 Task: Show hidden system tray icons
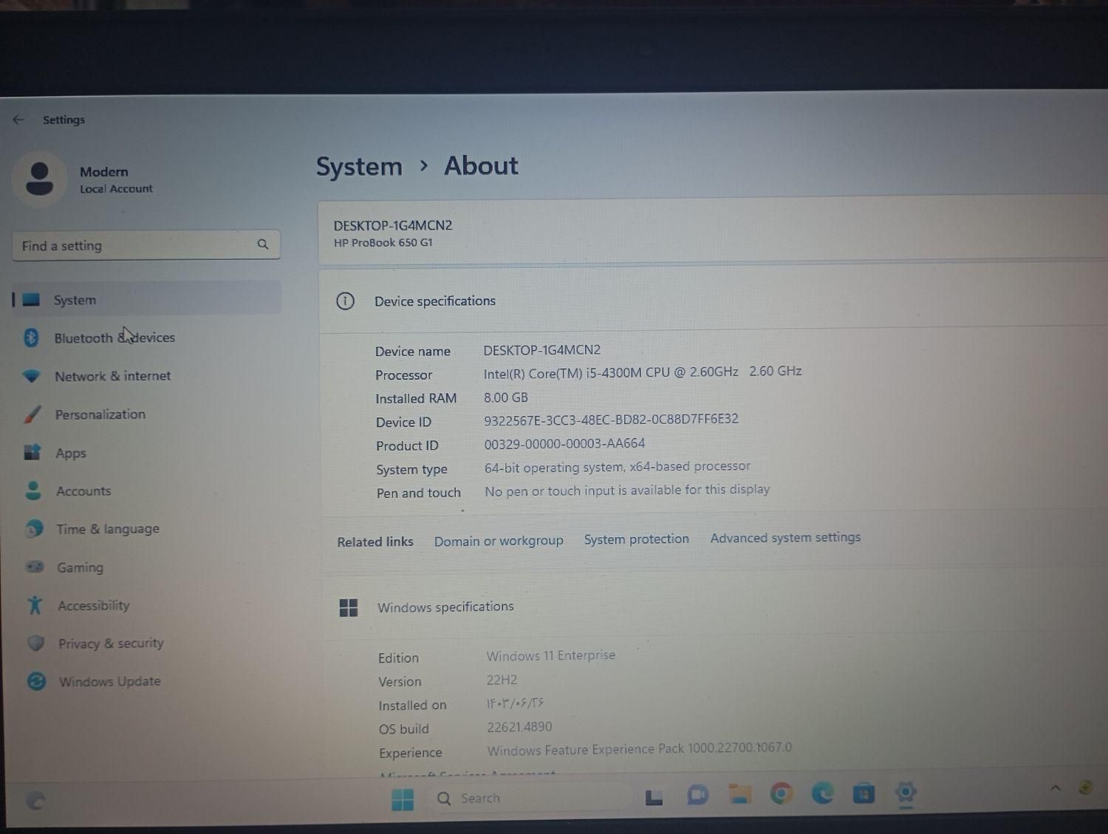point(1056,788)
